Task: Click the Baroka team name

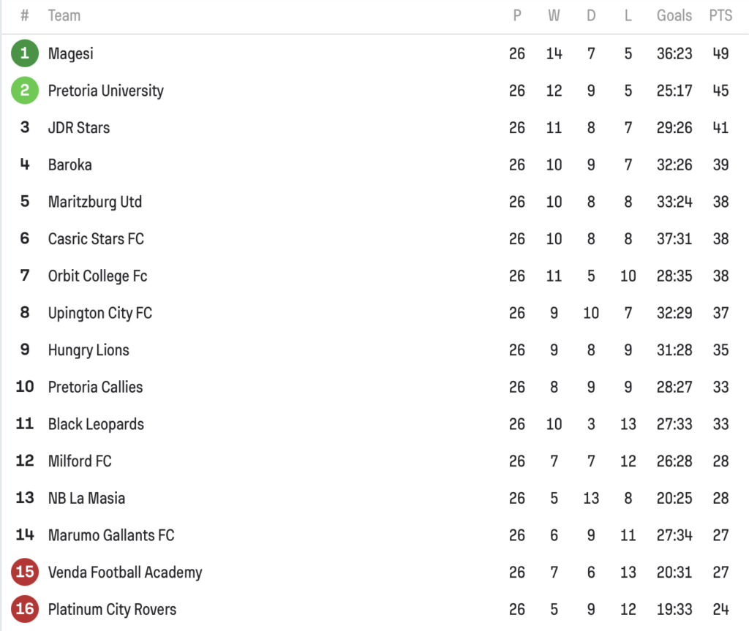Action: pos(70,165)
